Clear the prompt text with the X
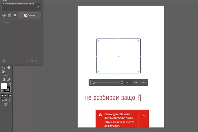Viewport: 198px width, 132px height. click(38, 7)
